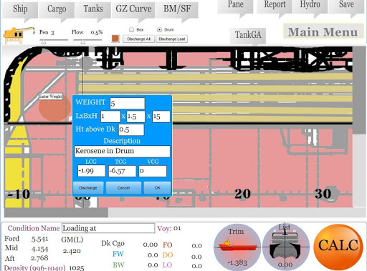Click the List ship gauge icon

point(285,247)
